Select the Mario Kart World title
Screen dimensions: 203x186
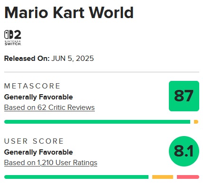[x=69, y=12]
